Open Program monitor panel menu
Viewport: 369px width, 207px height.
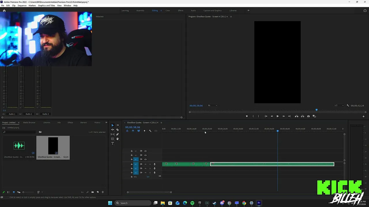click(x=231, y=16)
